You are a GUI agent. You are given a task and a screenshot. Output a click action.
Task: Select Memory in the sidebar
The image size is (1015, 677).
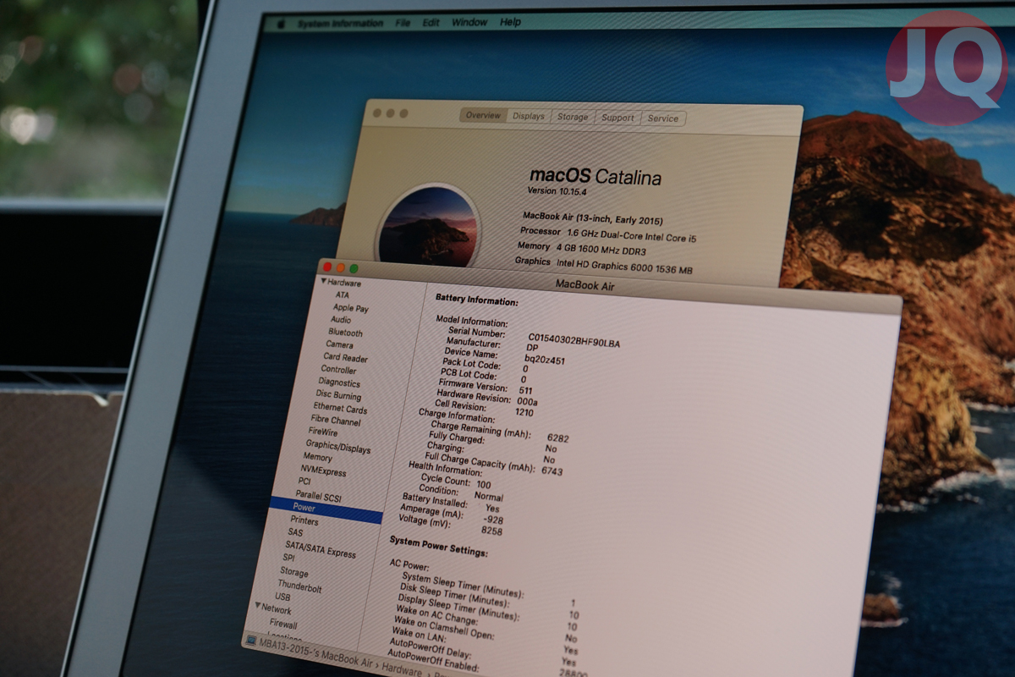click(x=318, y=457)
